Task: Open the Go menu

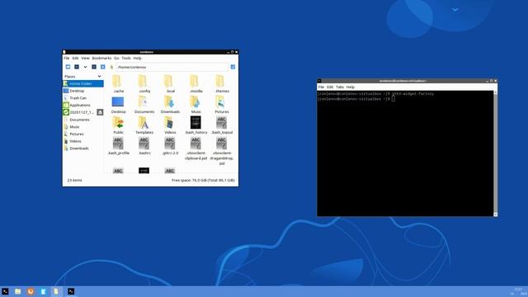Action: click(116, 59)
